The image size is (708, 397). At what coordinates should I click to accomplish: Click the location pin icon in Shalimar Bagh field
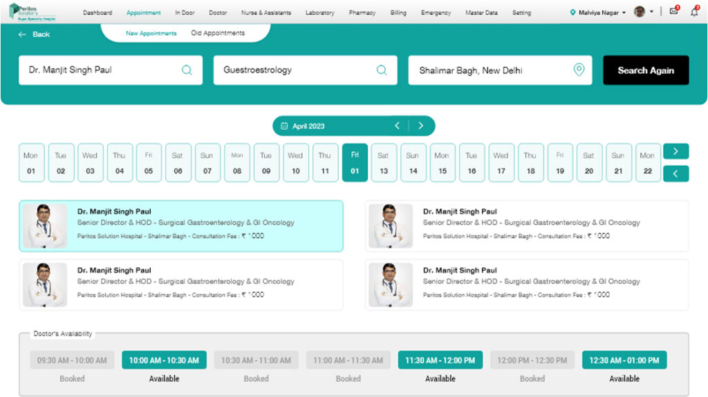[579, 70]
